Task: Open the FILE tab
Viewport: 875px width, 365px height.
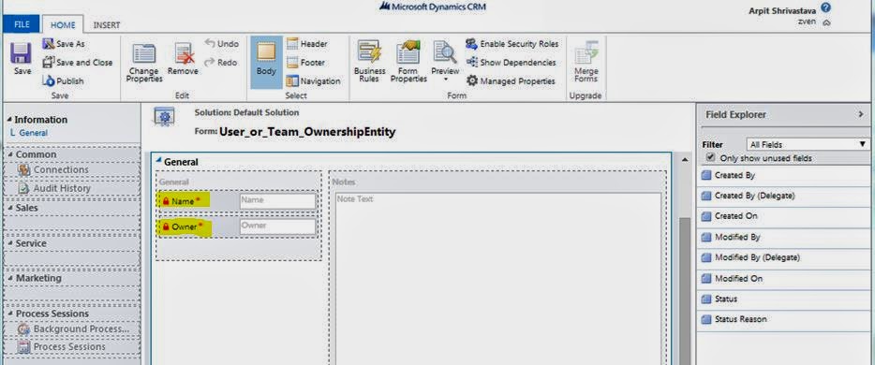Action: point(22,24)
